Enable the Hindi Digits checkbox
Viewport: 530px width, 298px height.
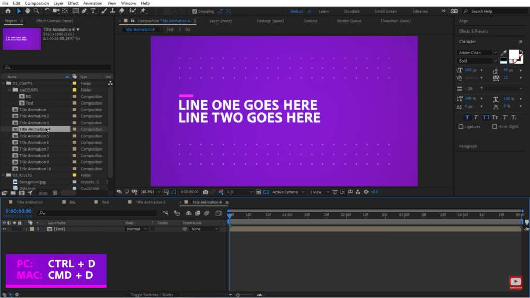tap(494, 127)
